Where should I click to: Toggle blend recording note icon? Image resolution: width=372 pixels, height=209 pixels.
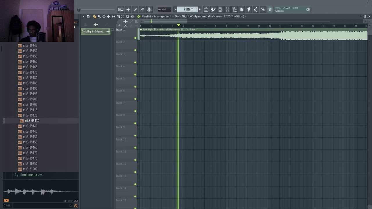tap(135, 9)
